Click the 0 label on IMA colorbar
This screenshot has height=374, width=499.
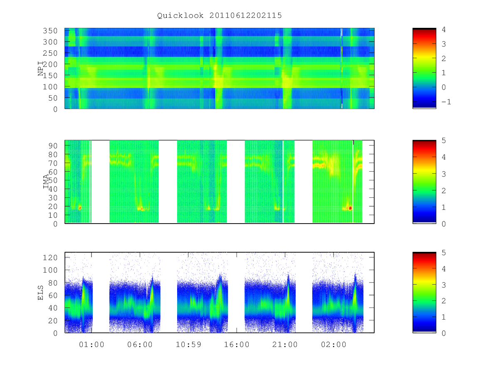click(x=444, y=224)
